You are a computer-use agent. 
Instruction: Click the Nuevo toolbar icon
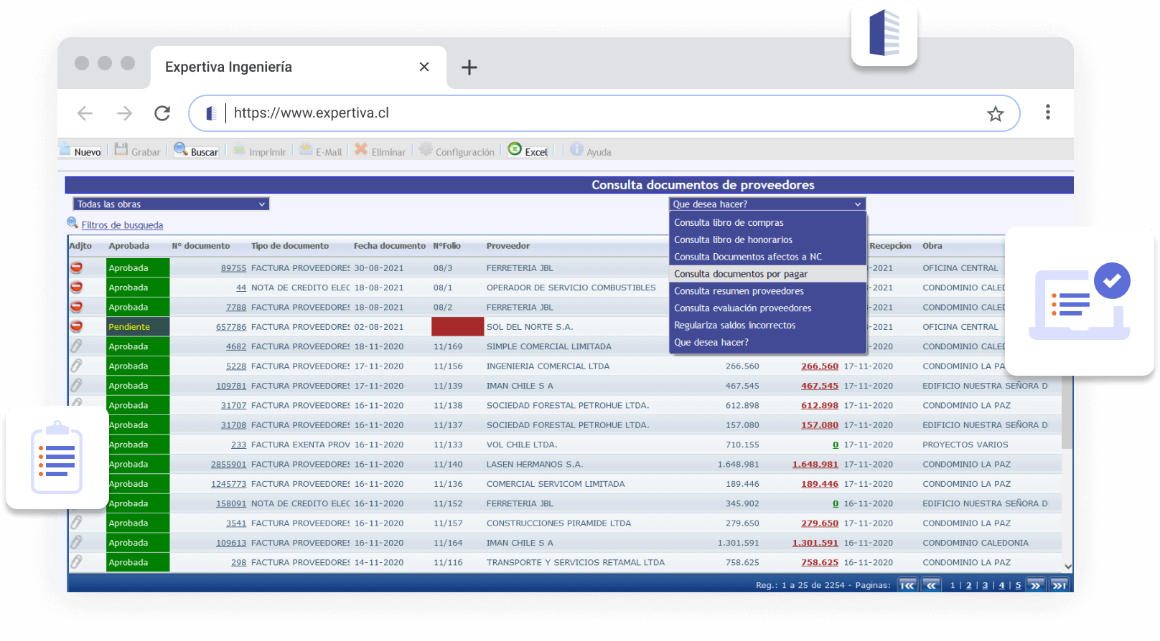(x=65, y=149)
